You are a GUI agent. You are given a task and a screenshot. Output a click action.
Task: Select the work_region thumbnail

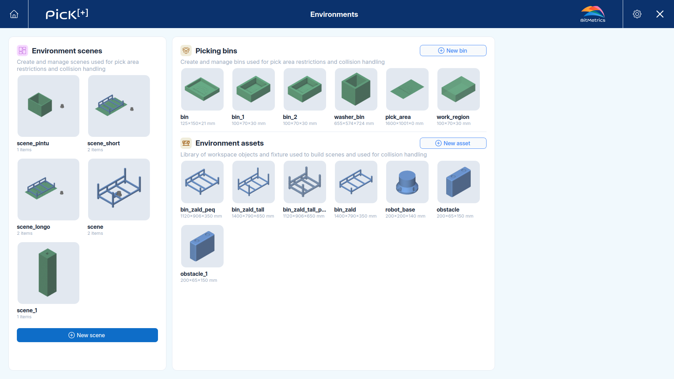pyautogui.click(x=458, y=89)
